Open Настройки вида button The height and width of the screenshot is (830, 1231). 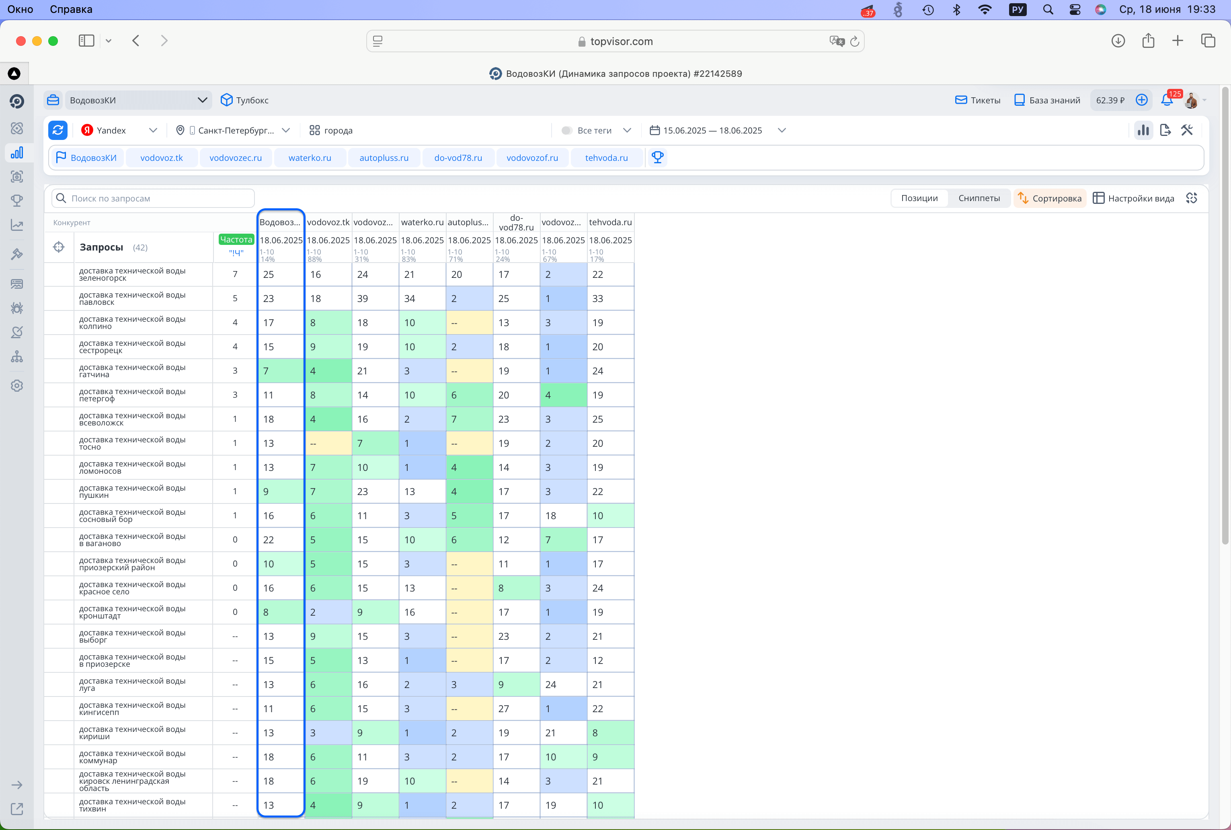point(1134,198)
